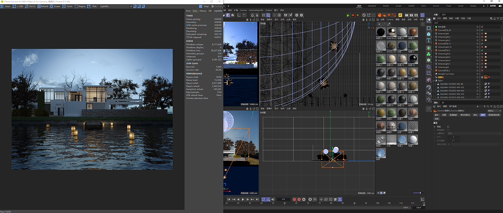Image resolution: width=503 pixels, height=213 pixels.
Task: Select the Text tool icon in side palette
Action: tap(428, 40)
